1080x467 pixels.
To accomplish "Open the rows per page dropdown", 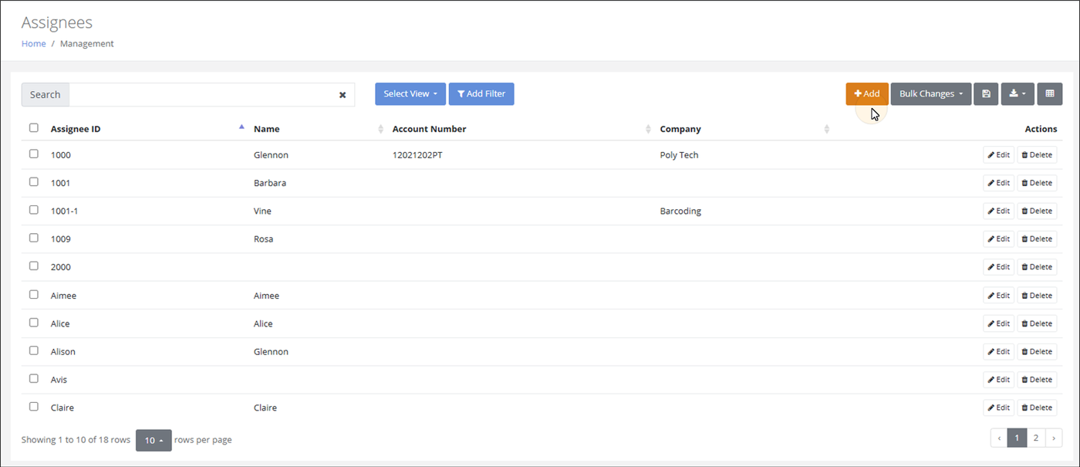I will 154,440.
